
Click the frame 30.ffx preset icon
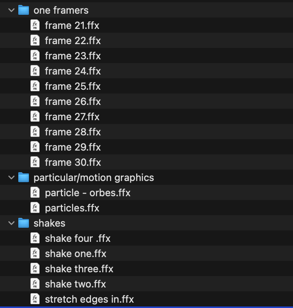[35, 162]
